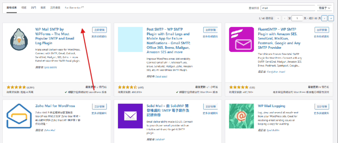The image size is (338, 143).
Task: Open author link Syed Balkhi under WP Mail Logging
Action: [x=273, y=130]
